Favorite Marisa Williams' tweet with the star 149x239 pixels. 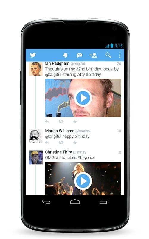tap(75, 143)
